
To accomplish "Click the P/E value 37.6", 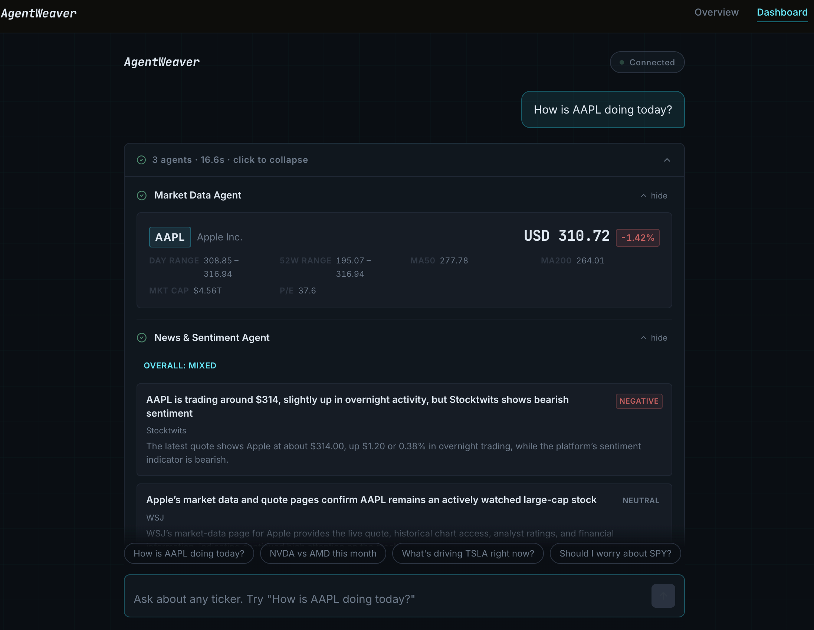I will point(307,291).
